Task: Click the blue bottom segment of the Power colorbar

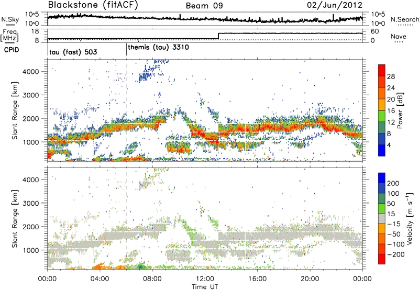Action: click(x=382, y=151)
